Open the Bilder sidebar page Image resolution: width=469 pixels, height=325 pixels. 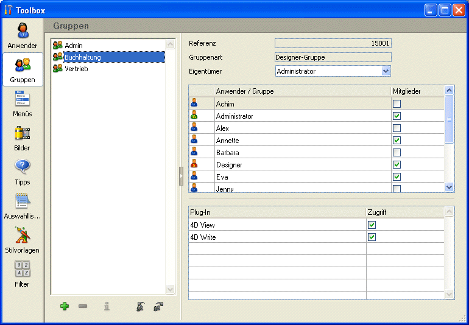tap(23, 138)
